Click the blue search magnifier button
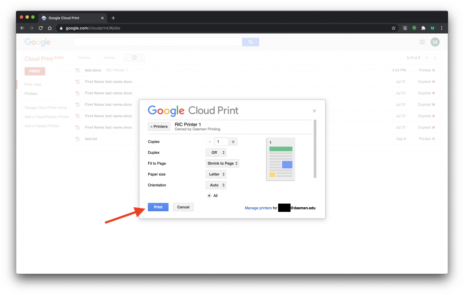This screenshot has height=295, width=464. pos(250,42)
